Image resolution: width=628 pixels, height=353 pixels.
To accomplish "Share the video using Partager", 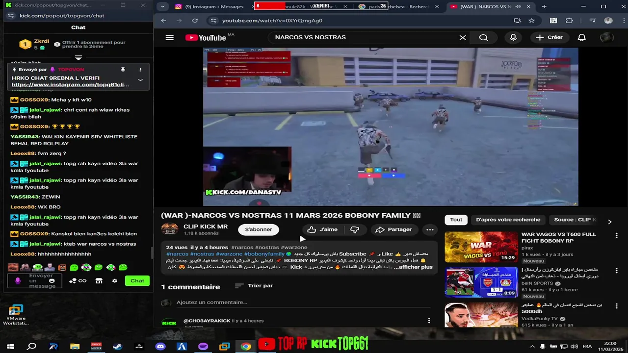I will (x=393, y=229).
